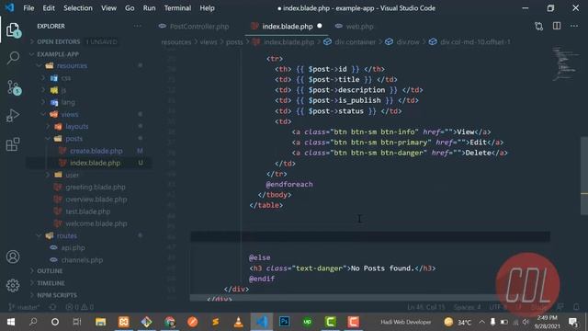Expand the Timeline section
The image size is (588, 331).
[x=51, y=283]
